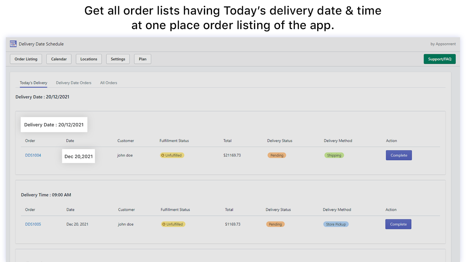This screenshot has width=466, height=262.
Task: Open order DDS1004 link
Action: 33,155
